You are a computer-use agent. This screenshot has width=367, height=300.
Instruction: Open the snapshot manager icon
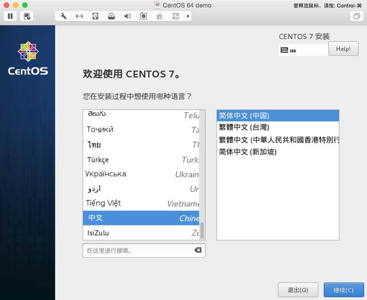pos(27,16)
